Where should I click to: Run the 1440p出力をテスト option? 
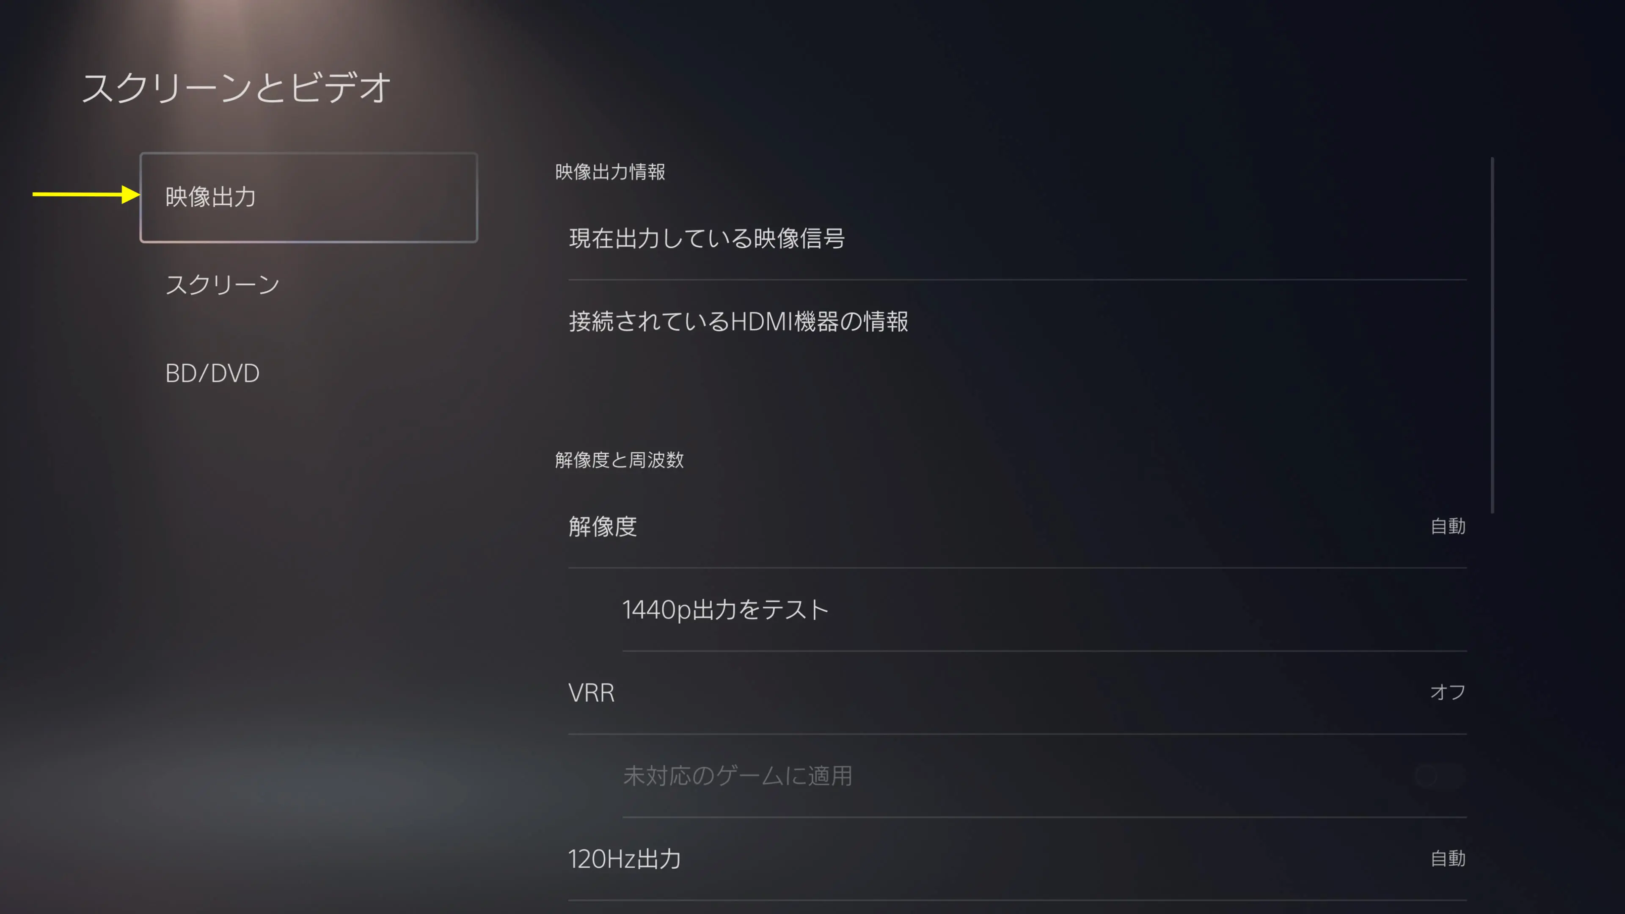pyautogui.click(x=1044, y=610)
